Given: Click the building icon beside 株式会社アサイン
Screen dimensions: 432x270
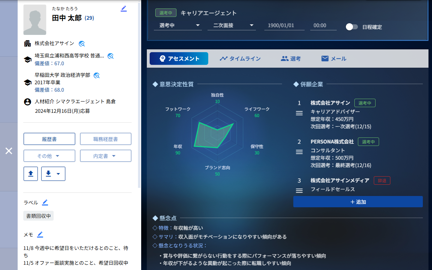Looking at the screenshot, I should [28, 43].
